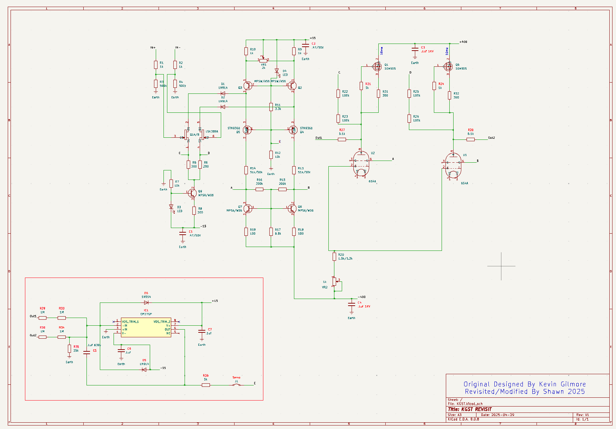Viewport: 616px width, 429px height.
Task: Select the "Original Designed By Kevin Gilmore" text
Action: point(525,384)
